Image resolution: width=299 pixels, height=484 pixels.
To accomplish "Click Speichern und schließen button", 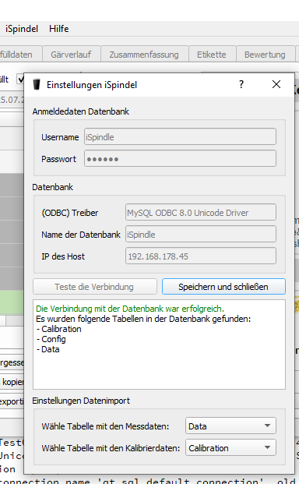I will (223, 287).
